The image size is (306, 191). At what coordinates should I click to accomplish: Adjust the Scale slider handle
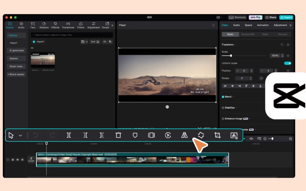pyautogui.click(x=231, y=56)
